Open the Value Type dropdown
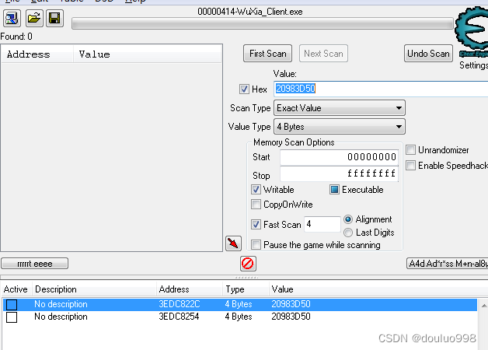The height and width of the screenshot is (350, 488). [x=340, y=127]
